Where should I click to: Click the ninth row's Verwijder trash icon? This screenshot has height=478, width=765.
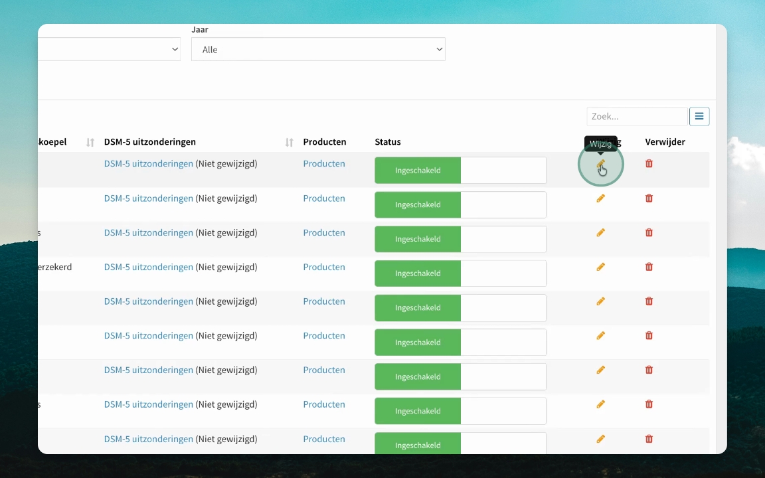649,439
